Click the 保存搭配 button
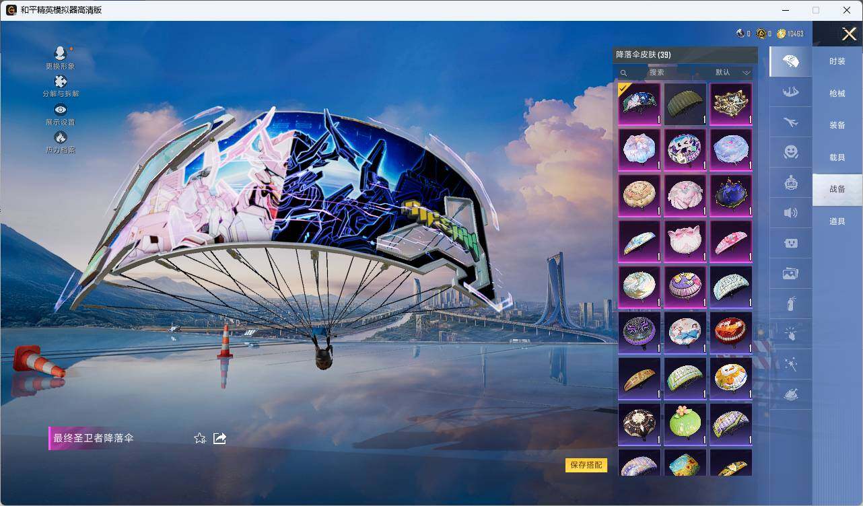The width and height of the screenshot is (863, 506). (x=586, y=465)
